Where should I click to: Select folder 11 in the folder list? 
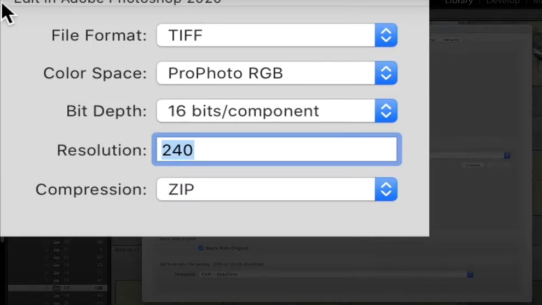tap(66, 249)
